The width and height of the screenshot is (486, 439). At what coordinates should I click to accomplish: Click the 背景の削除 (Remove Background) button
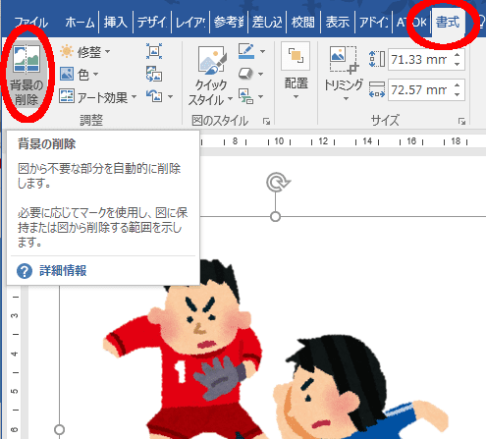point(27,75)
